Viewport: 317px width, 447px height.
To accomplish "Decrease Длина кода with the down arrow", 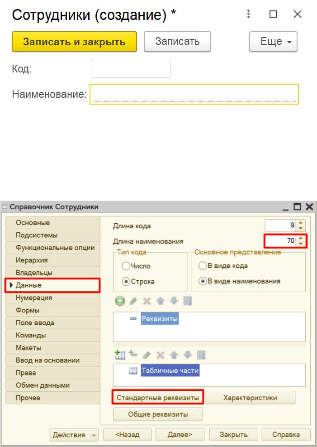I will pyautogui.click(x=301, y=228).
